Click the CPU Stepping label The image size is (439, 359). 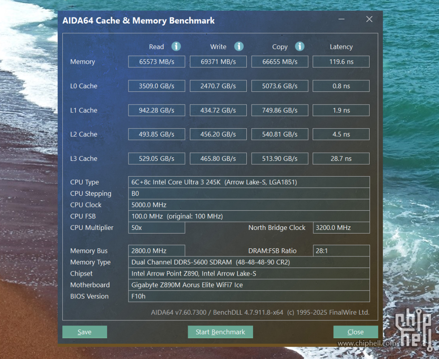(x=90, y=194)
